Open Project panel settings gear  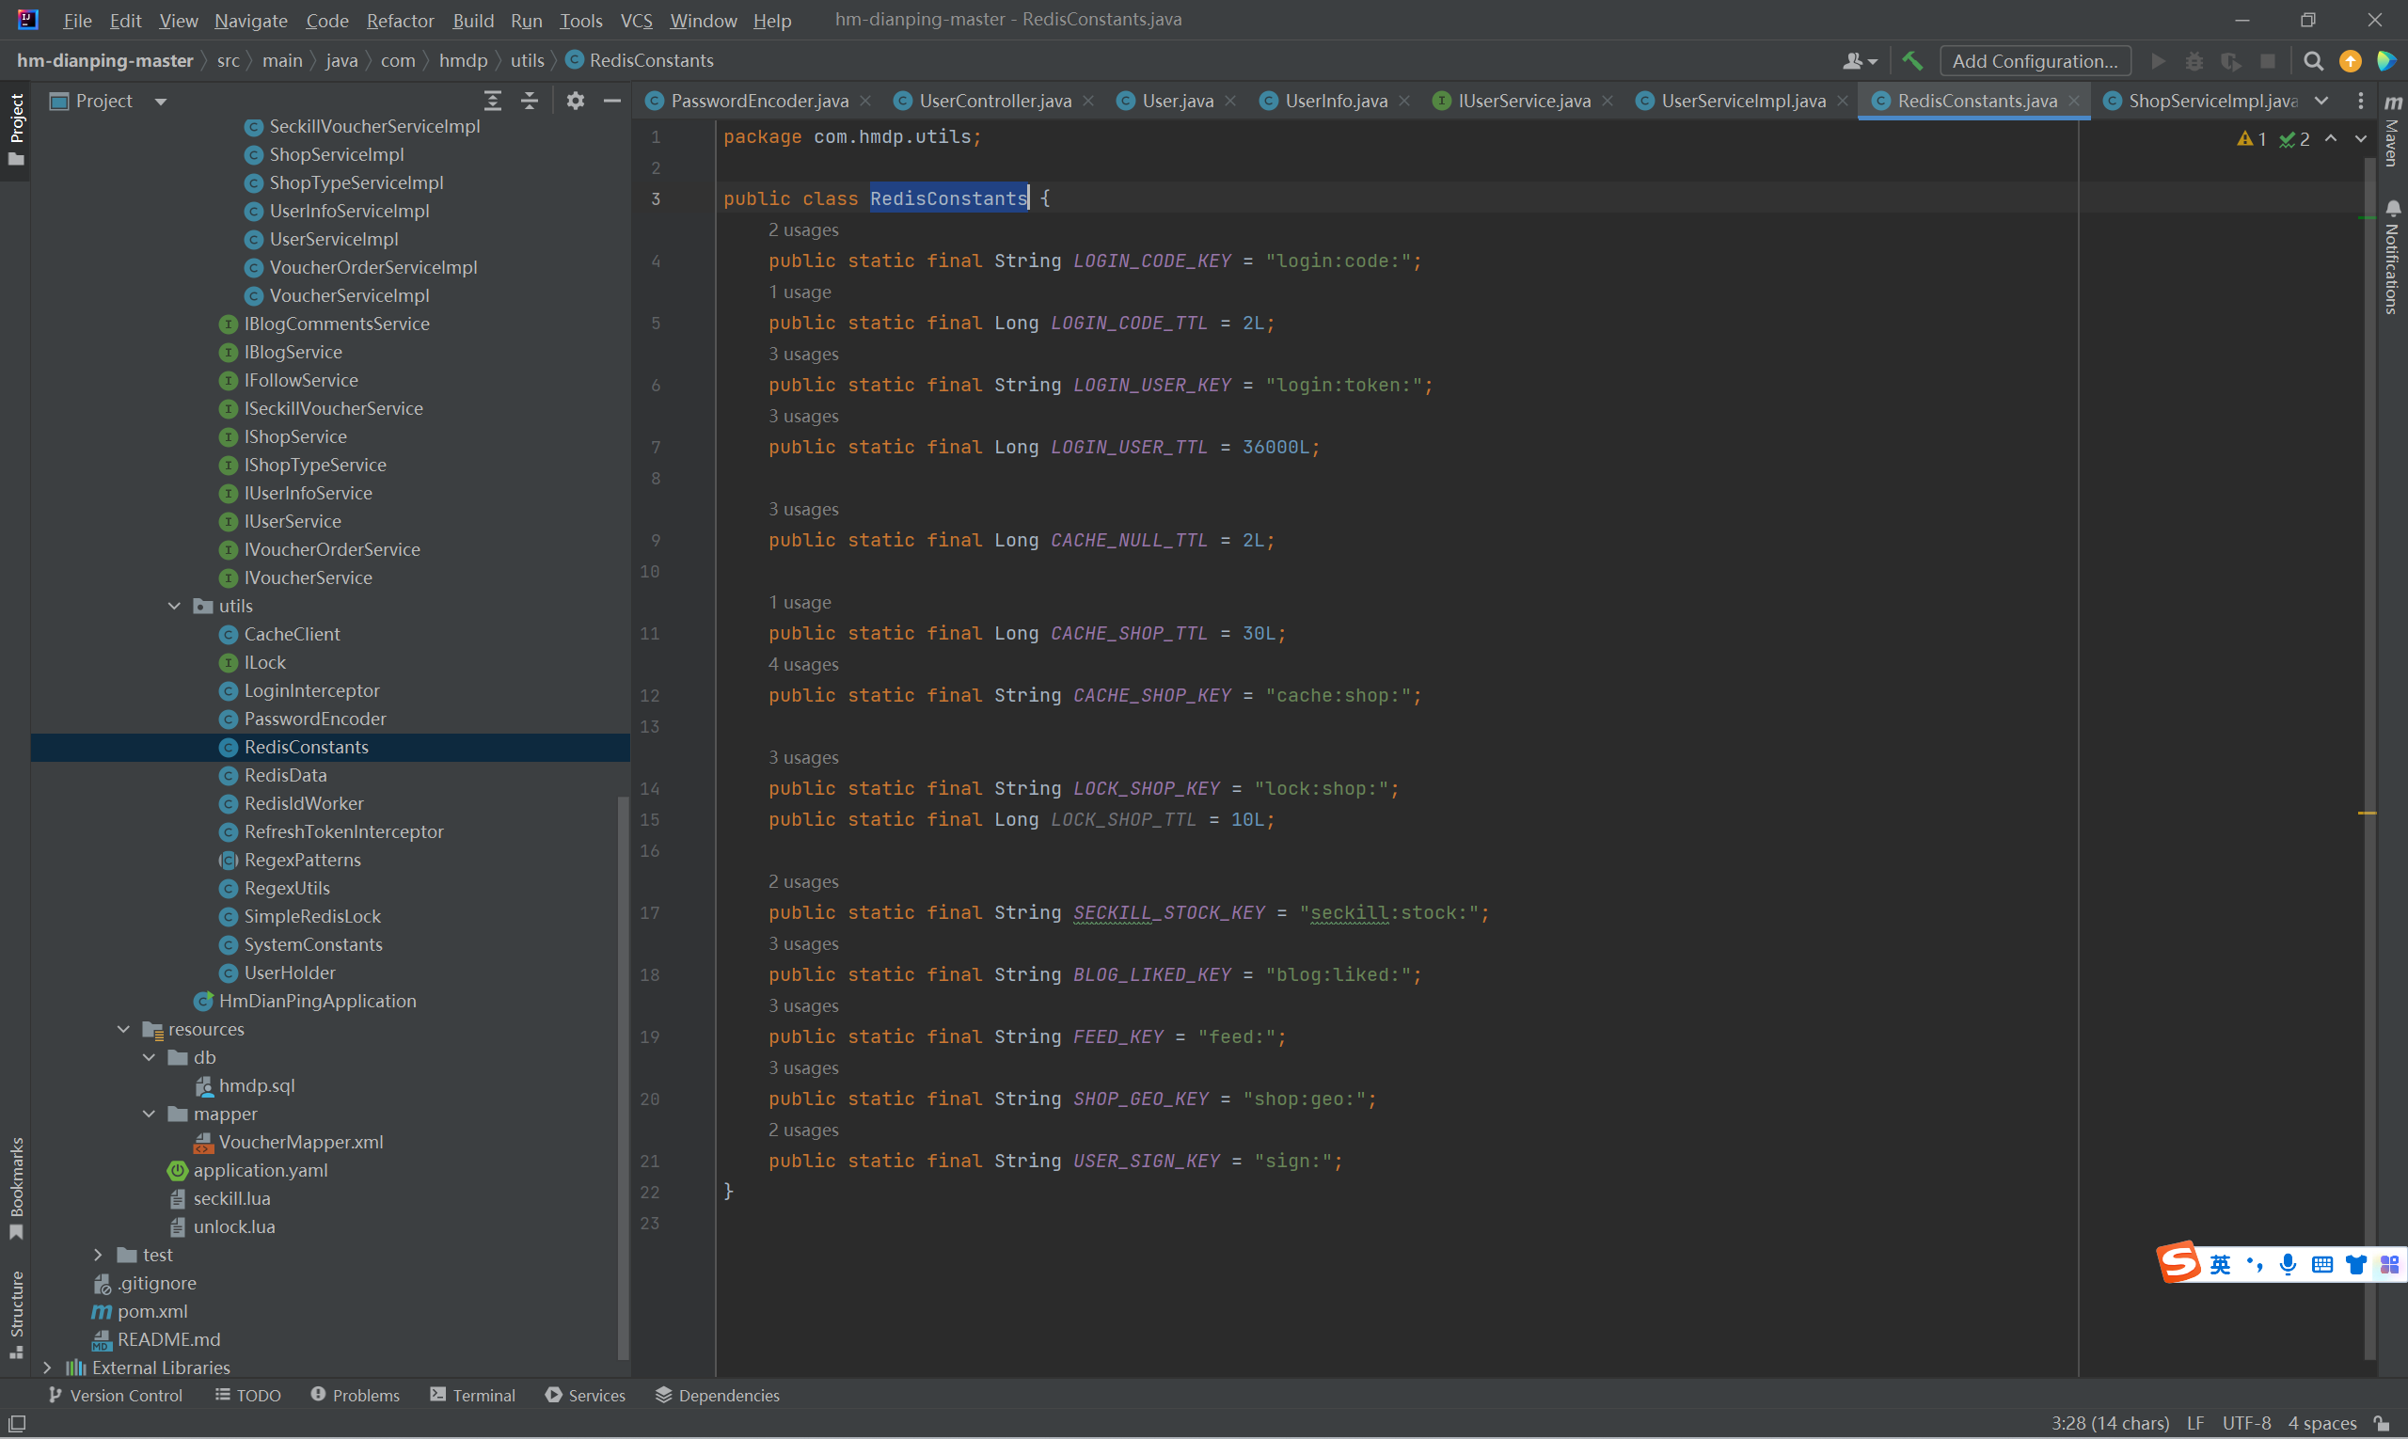click(x=575, y=101)
